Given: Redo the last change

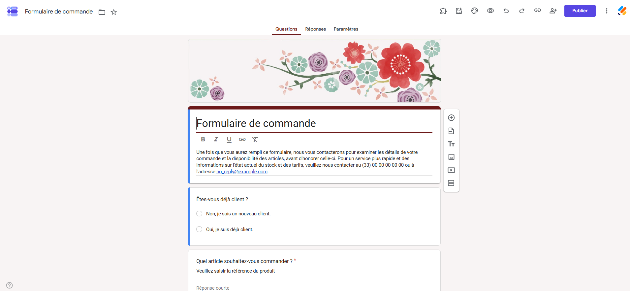Looking at the screenshot, I should pos(522,11).
